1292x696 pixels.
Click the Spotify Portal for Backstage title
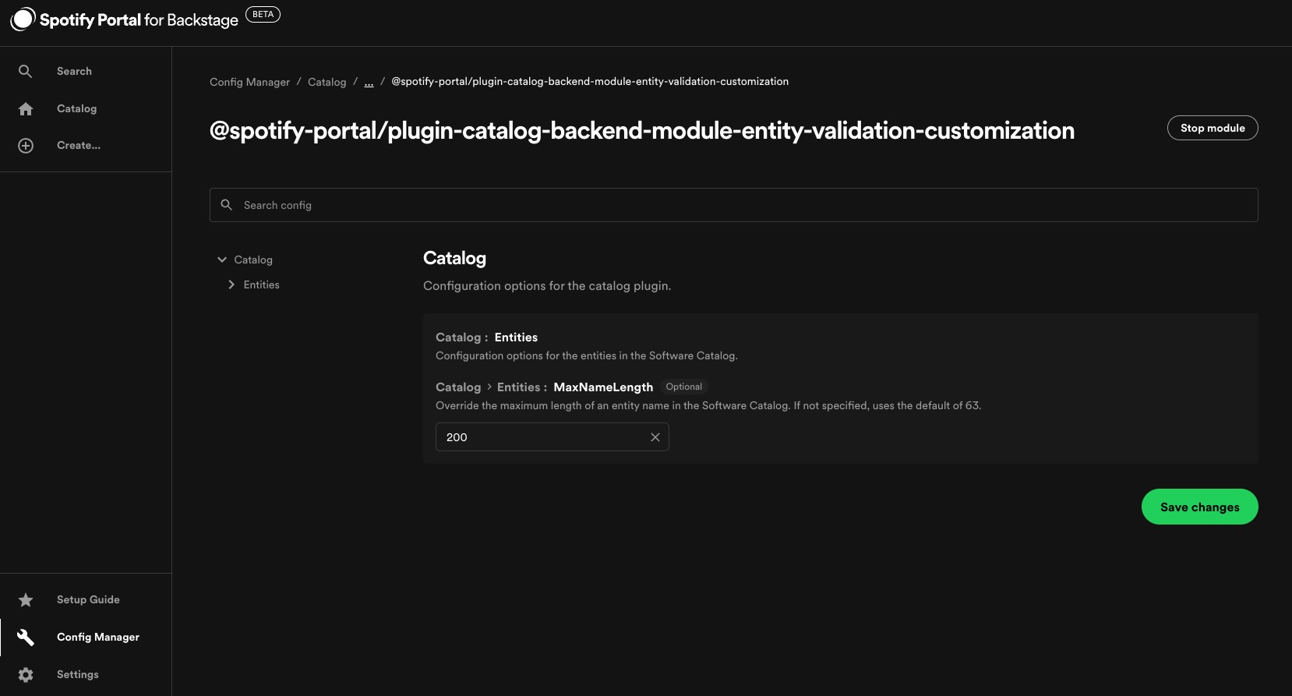(x=139, y=20)
